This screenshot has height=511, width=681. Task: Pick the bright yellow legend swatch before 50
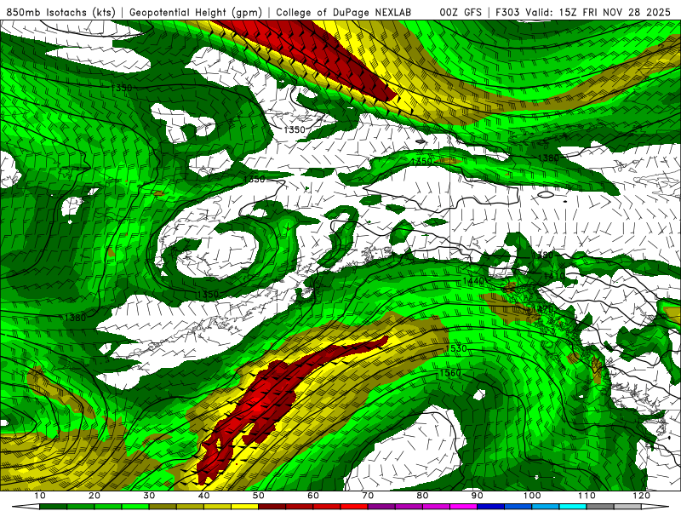(x=244, y=508)
